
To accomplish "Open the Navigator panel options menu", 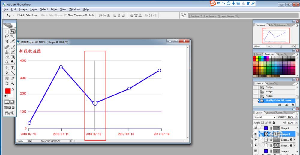I will [x=297, y=25].
